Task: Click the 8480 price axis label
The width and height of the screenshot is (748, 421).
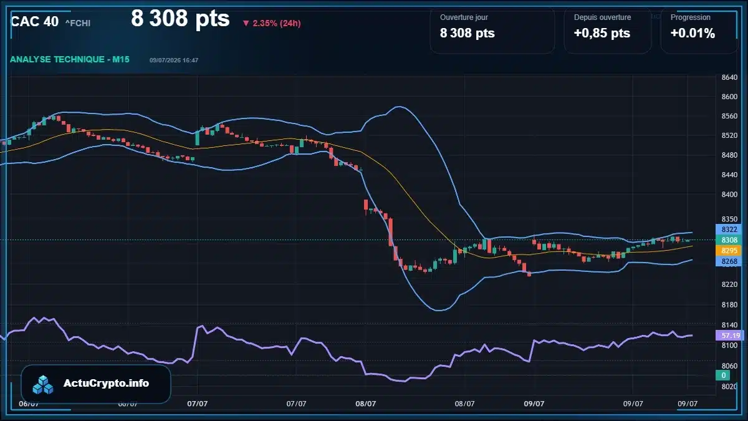Action: (x=729, y=155)
